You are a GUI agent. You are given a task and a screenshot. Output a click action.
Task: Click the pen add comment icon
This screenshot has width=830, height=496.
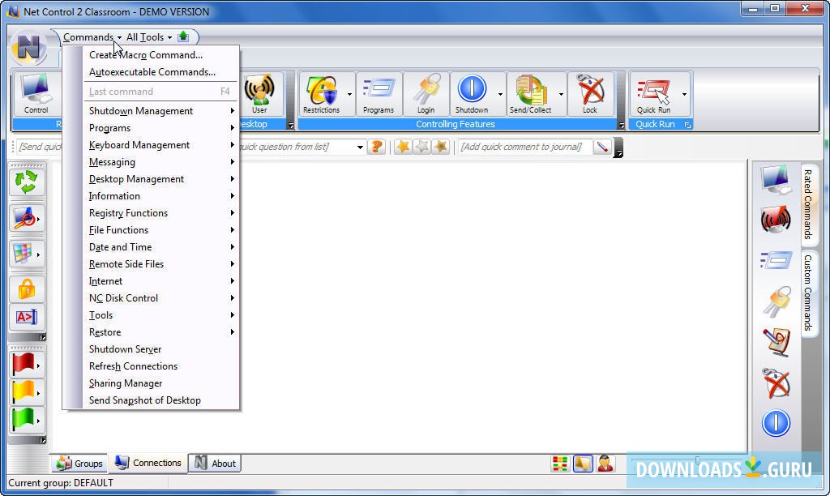pos(602,147)
